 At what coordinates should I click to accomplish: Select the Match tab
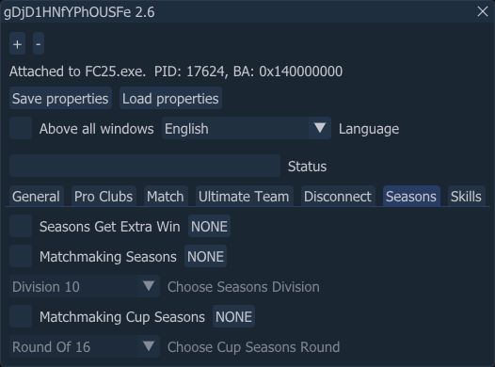[166, 197]
